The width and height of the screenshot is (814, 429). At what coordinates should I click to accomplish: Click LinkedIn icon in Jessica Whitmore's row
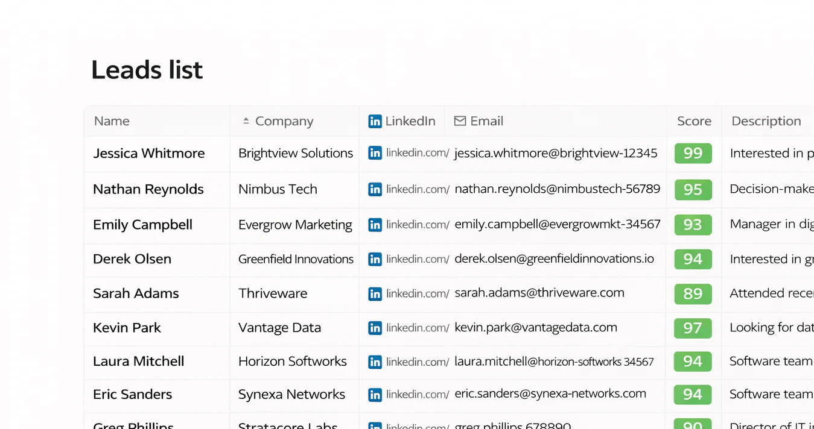click(x=375, y=153)
